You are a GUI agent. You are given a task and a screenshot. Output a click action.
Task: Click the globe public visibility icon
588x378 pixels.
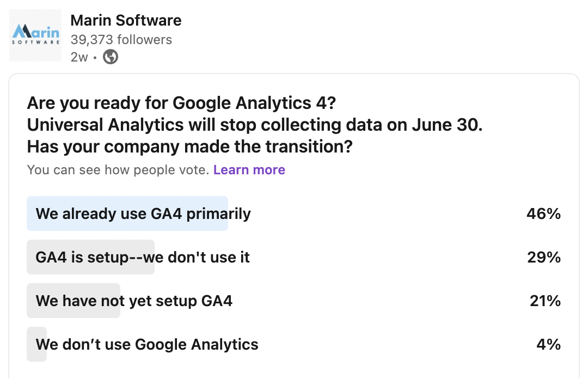click(x=111, y=57)
